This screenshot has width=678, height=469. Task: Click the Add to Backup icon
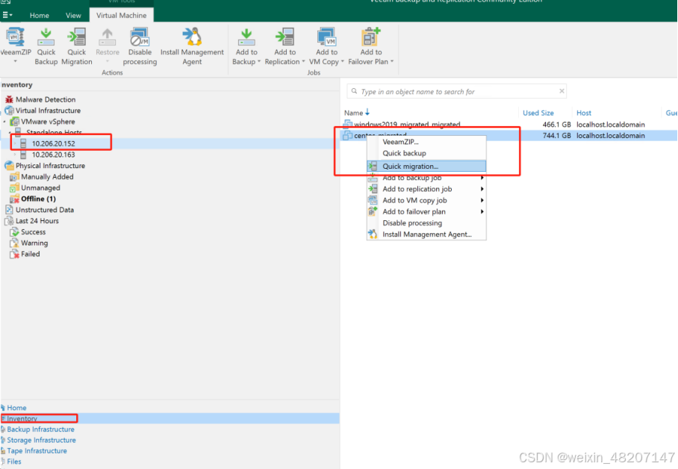pos(246,37)
